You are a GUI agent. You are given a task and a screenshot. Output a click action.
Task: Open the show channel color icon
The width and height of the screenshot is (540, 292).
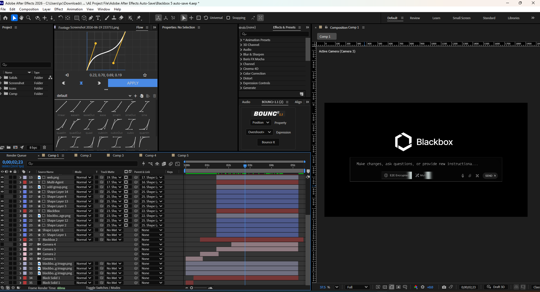pos(416,287)
